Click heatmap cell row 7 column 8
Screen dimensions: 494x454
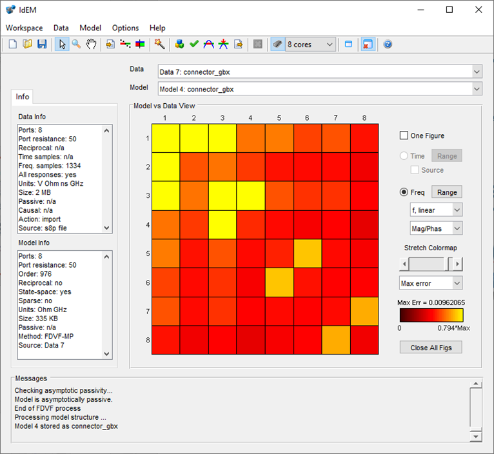pyautogui.click(x=364, y=311)
